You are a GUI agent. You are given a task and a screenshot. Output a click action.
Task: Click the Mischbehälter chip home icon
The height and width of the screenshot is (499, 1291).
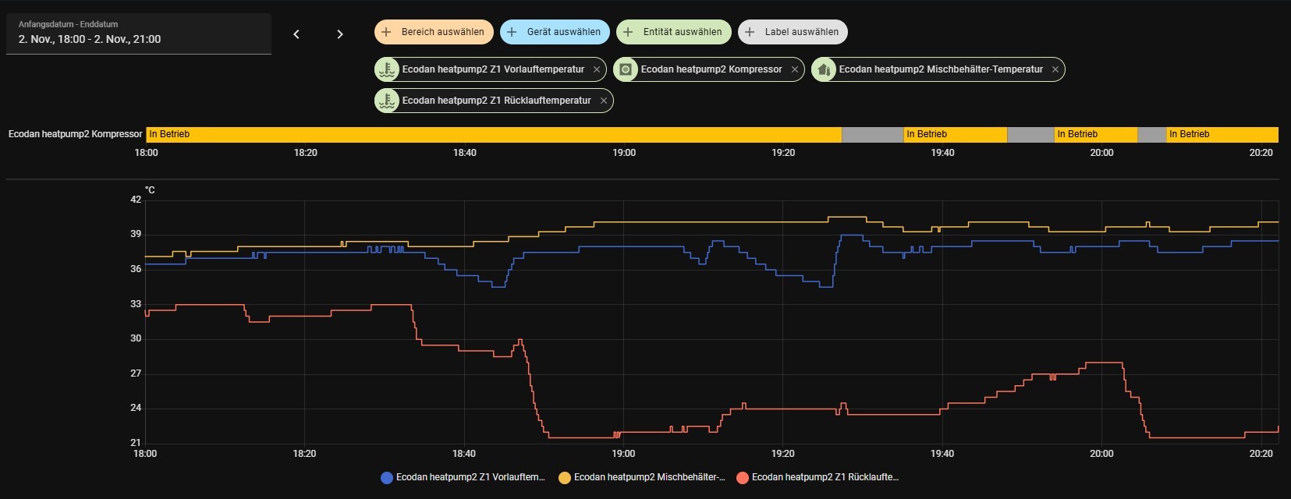(x=824, y=69)
